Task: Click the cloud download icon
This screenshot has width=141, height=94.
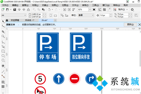Action: pos(19,9)
